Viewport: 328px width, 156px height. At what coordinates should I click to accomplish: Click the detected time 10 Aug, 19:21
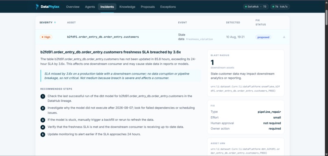pos(235,37)
